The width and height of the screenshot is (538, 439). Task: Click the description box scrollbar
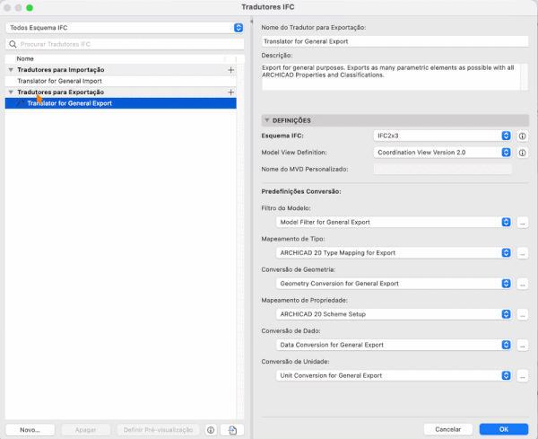coord(524,76)
